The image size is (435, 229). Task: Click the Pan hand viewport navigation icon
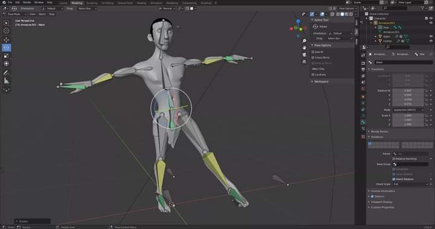coord(304,48)
